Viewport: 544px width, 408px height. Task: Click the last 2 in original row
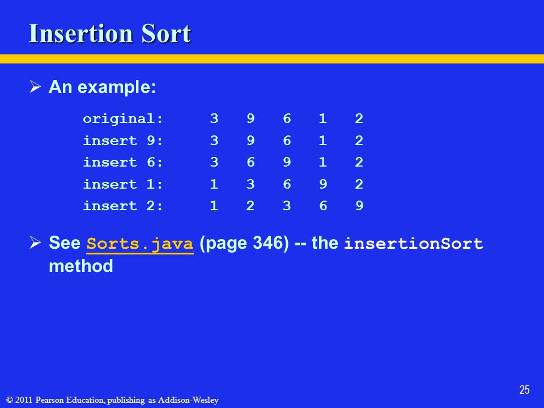(359, 118)
